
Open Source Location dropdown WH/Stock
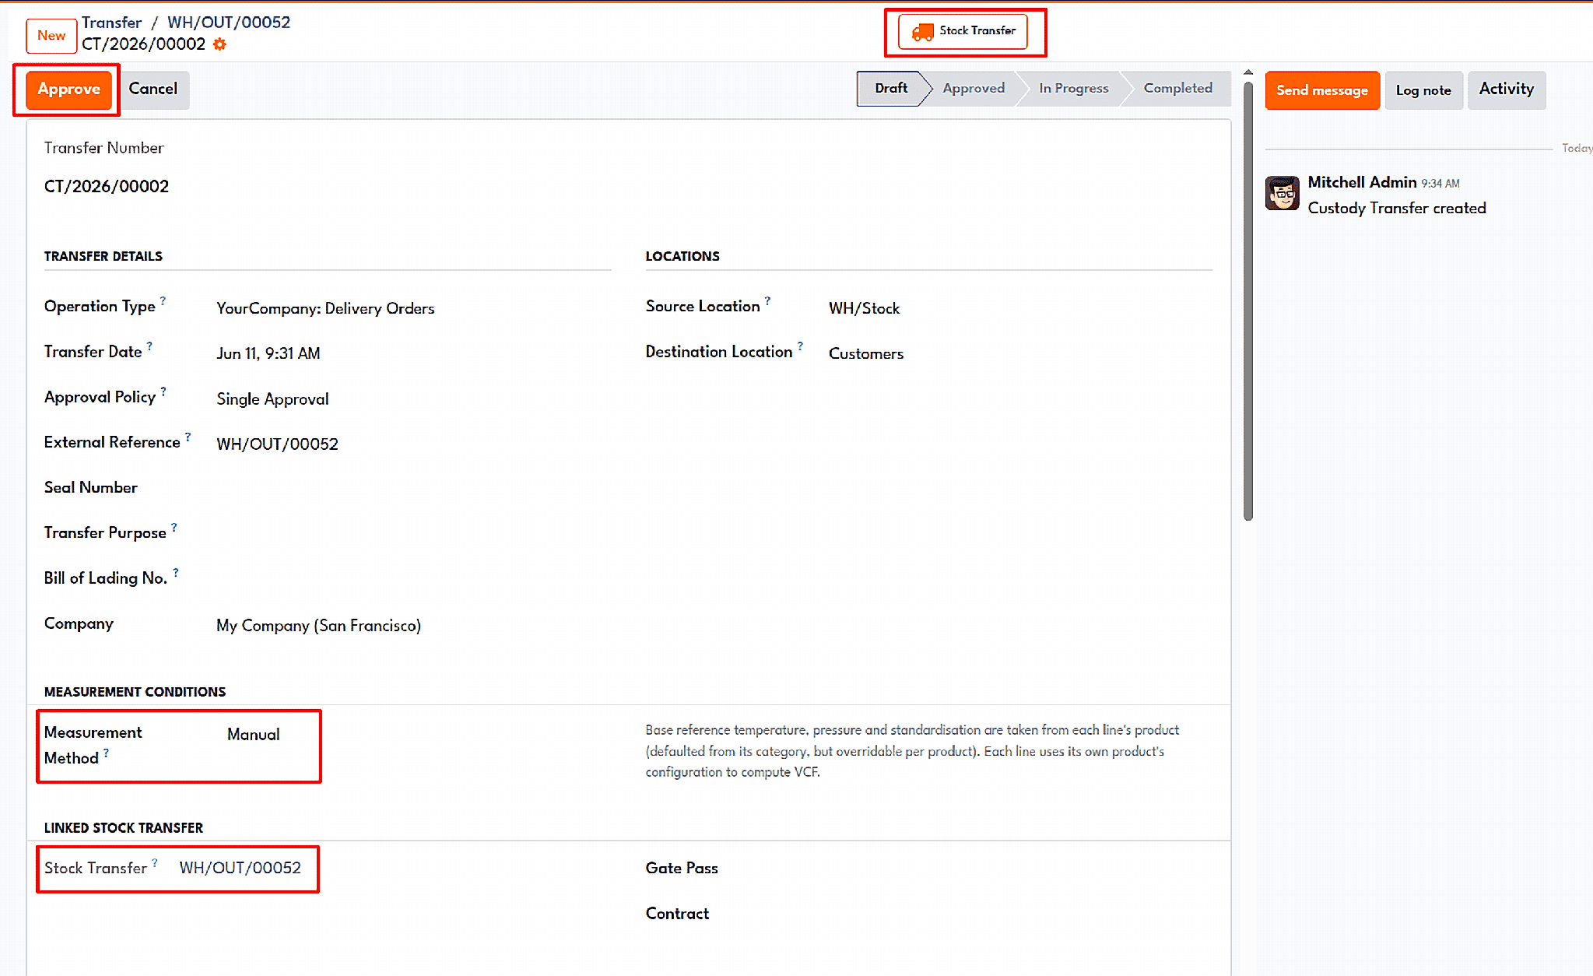click(x=864, y=308)
